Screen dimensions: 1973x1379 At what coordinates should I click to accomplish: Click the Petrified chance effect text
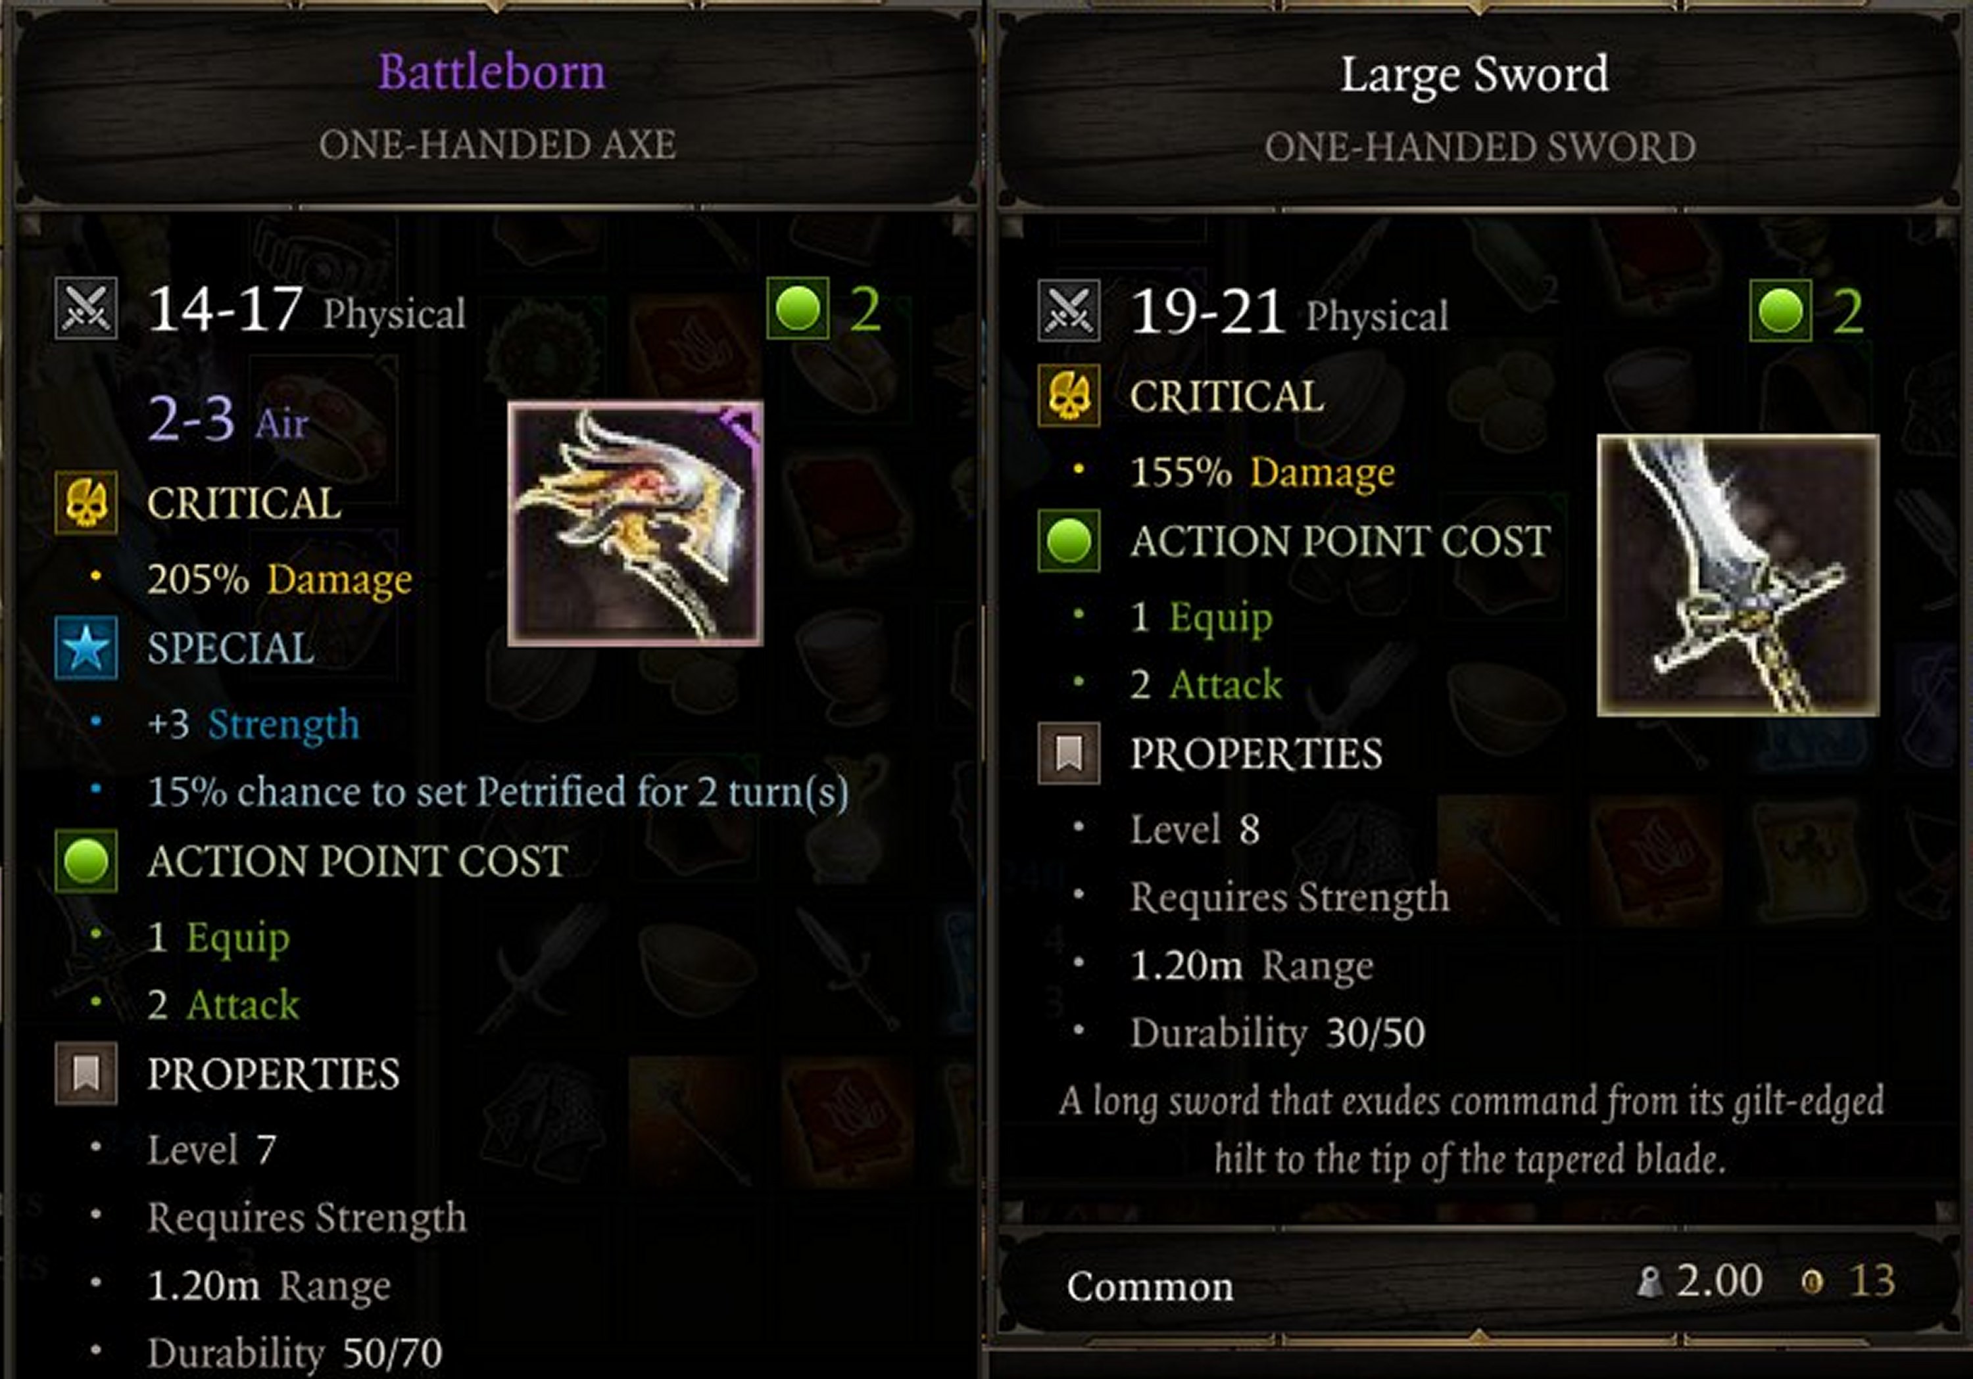(499, 791)
